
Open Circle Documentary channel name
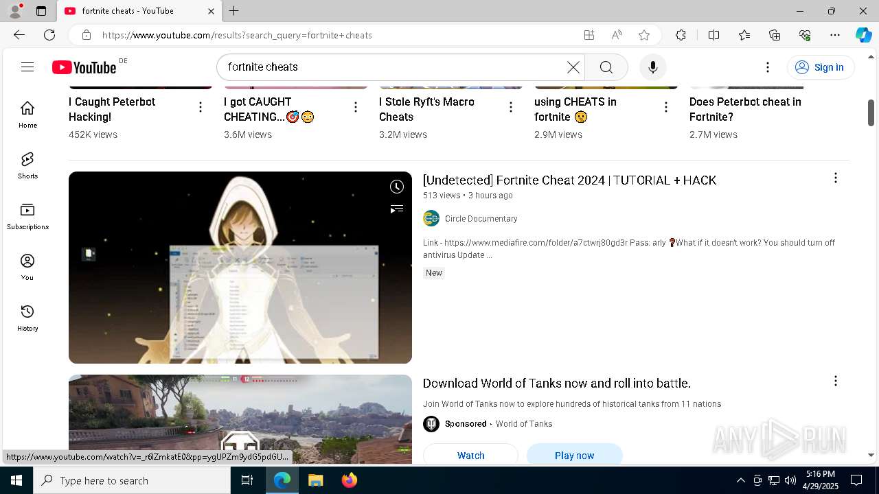click(481, 218)
